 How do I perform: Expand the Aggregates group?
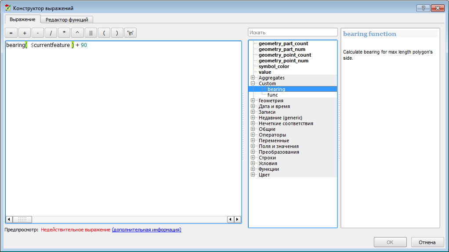click(253, 78)
